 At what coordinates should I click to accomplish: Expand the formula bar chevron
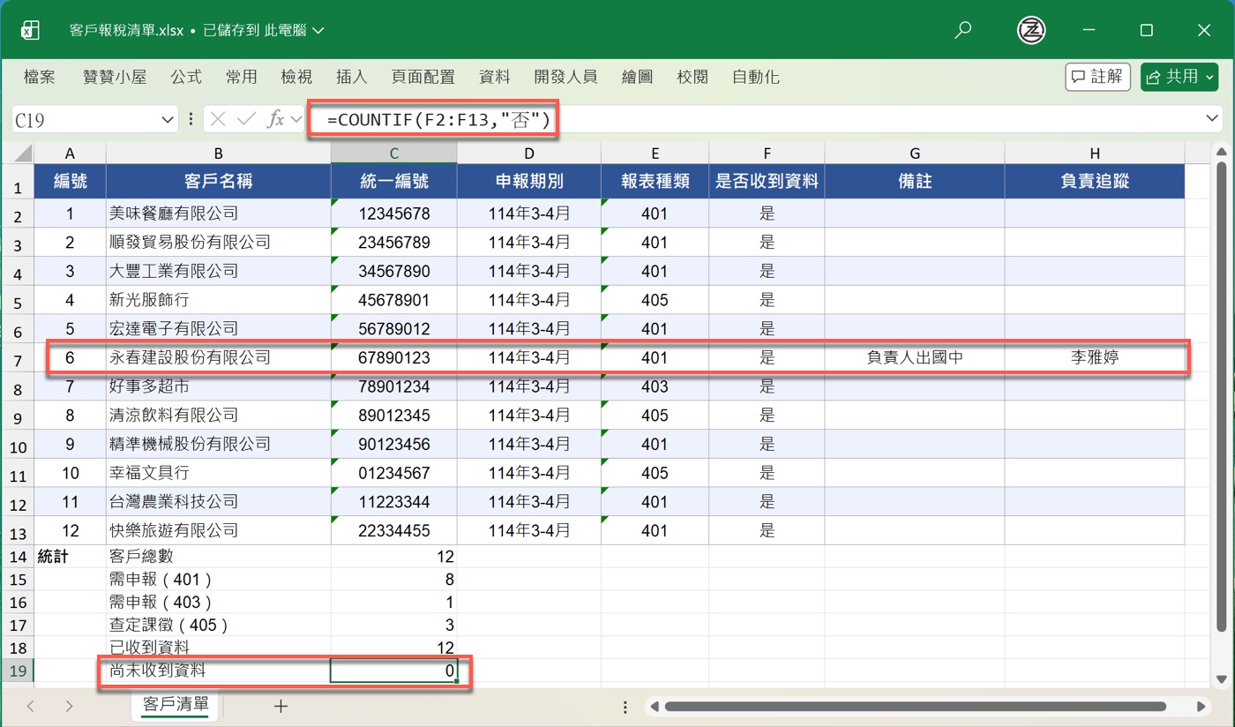pos(1212,119)
